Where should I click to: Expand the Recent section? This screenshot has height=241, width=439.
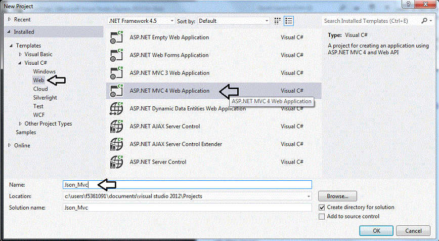10,19
